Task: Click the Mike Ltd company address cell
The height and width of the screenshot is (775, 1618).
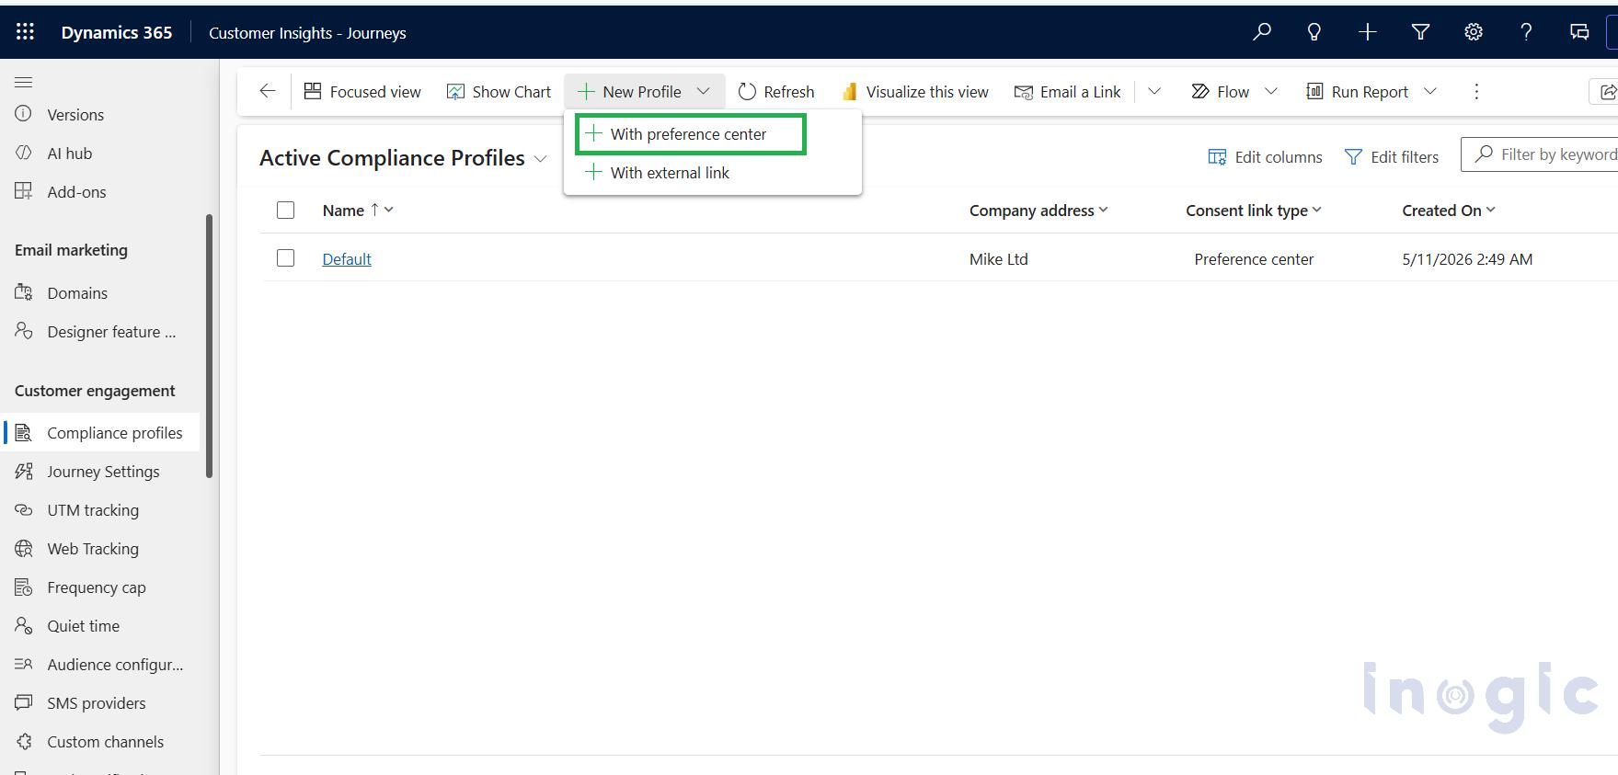Action: [x=998, y=259]
